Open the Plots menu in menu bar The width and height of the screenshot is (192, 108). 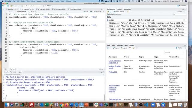[33, 1]
